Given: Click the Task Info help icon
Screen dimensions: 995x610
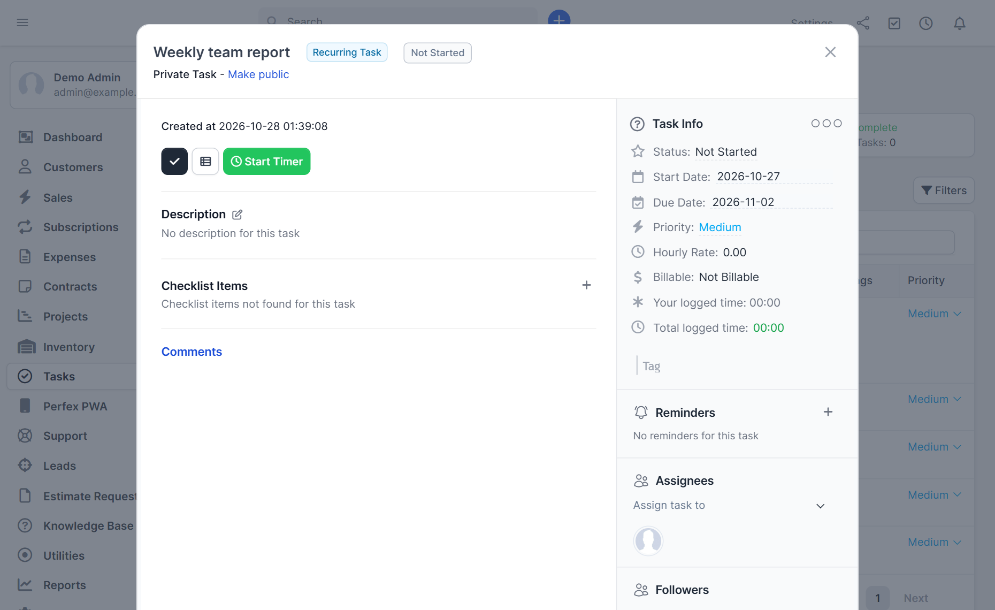Looking at the screenshot, I should point(637,124).
